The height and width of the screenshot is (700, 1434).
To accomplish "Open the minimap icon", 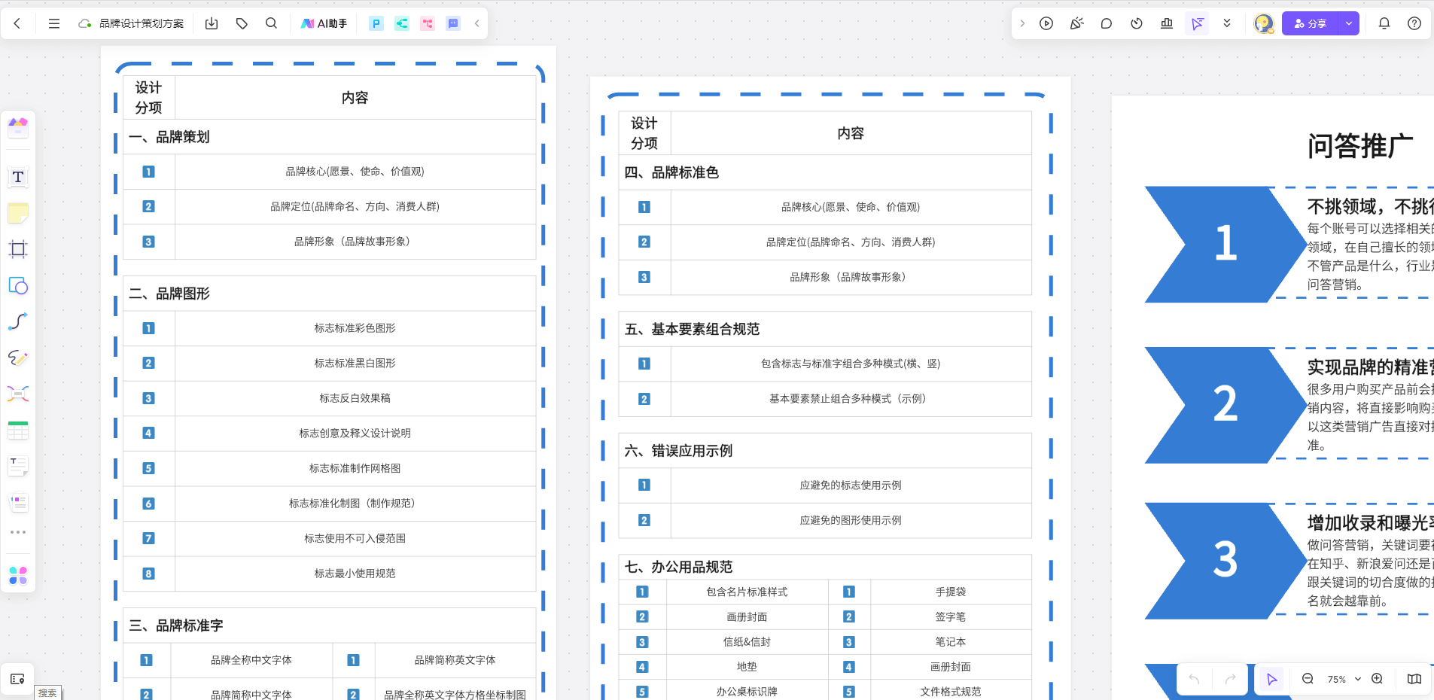I will [1414, 679].
